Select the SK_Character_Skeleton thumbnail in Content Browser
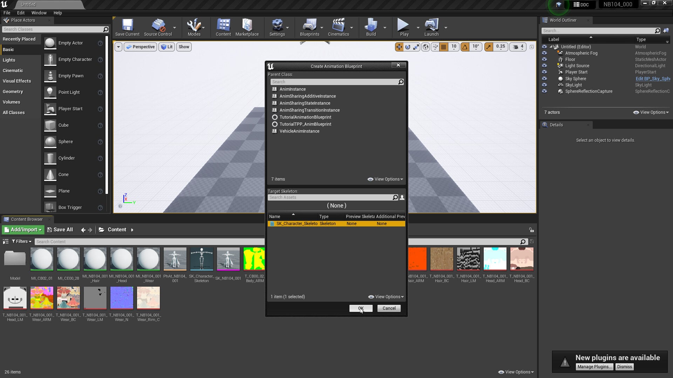Viewport: 673px width, 378px height. tap(202, 259)
